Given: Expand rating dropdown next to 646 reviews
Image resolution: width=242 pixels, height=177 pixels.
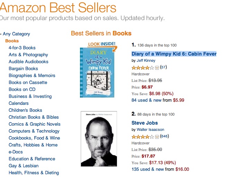Looking at the screenshot, I should point(157,137).
